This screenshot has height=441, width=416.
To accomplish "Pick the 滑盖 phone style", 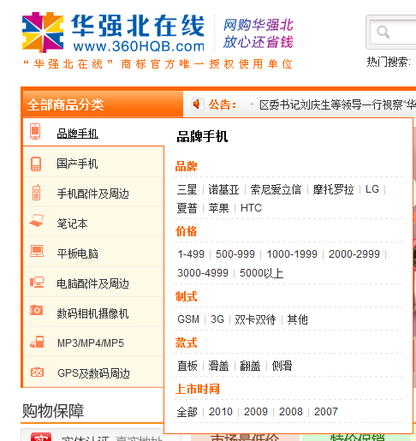I will (218, 366).
